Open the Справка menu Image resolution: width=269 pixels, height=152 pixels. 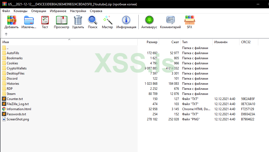pos(96,11)
